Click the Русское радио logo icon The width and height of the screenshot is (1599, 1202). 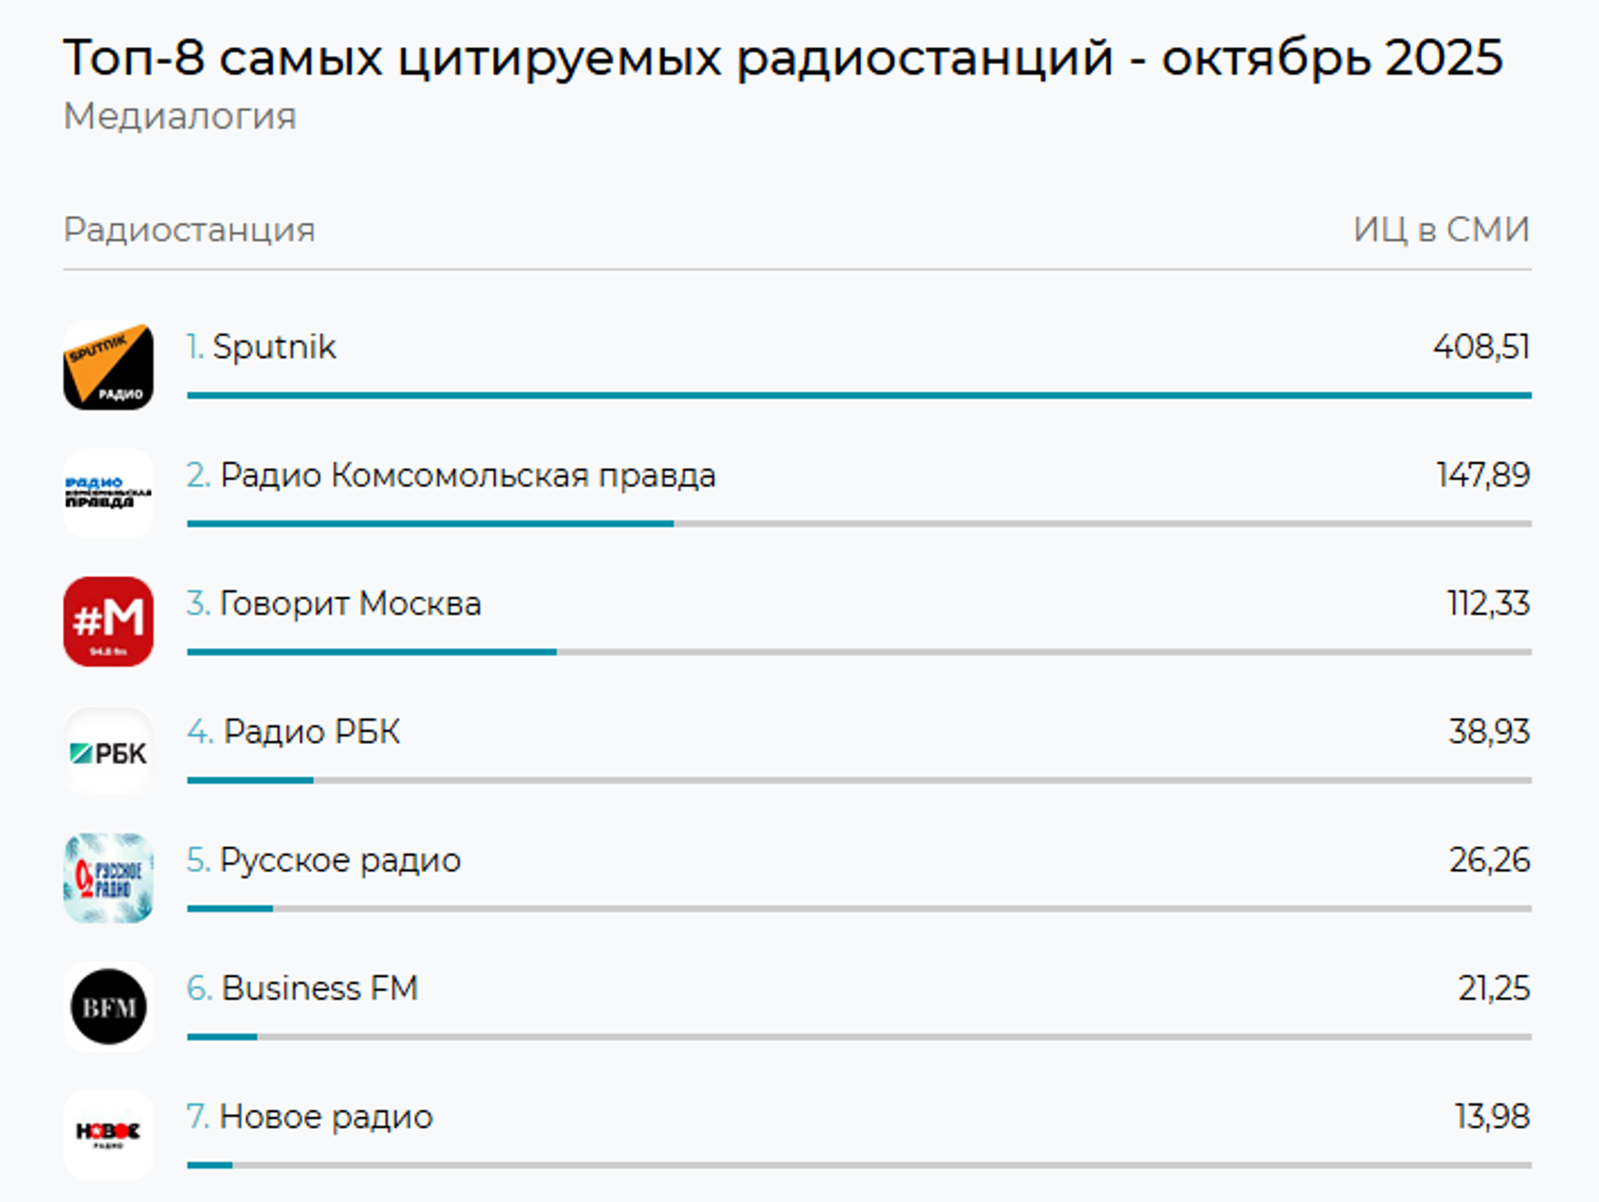pos(108,878)
